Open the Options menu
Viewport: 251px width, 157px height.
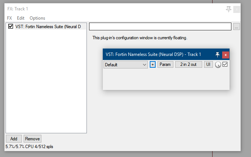tap(37, 18)
